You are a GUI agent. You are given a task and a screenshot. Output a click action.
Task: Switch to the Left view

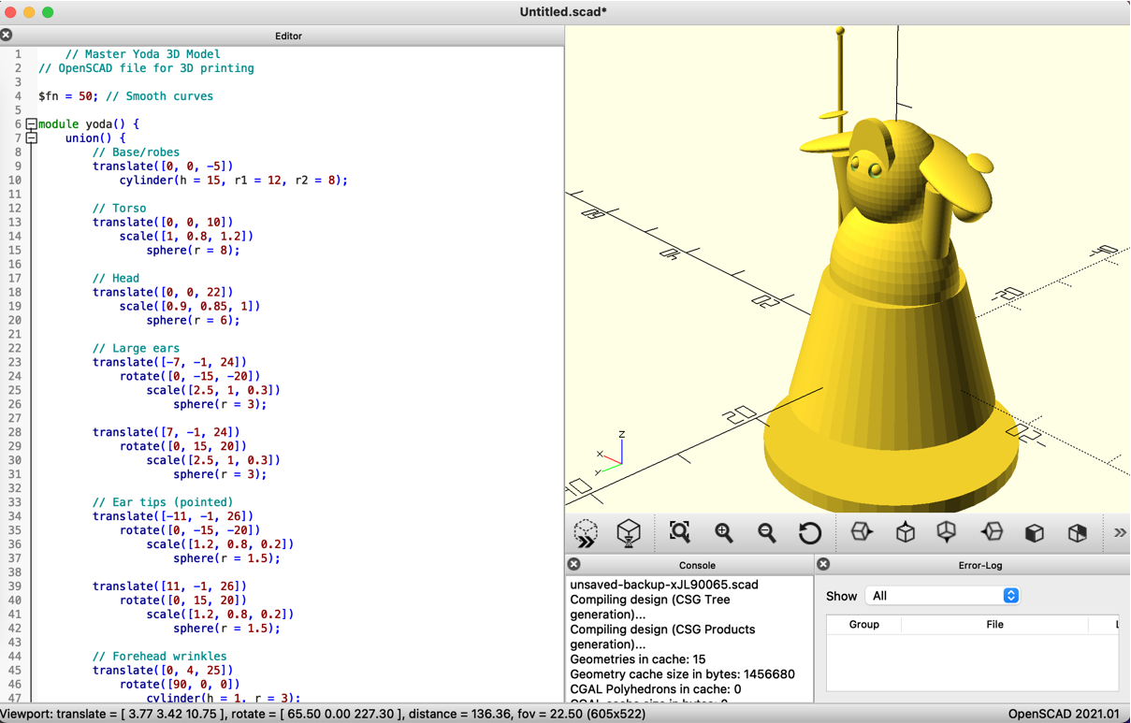click(x=992, y=533)
